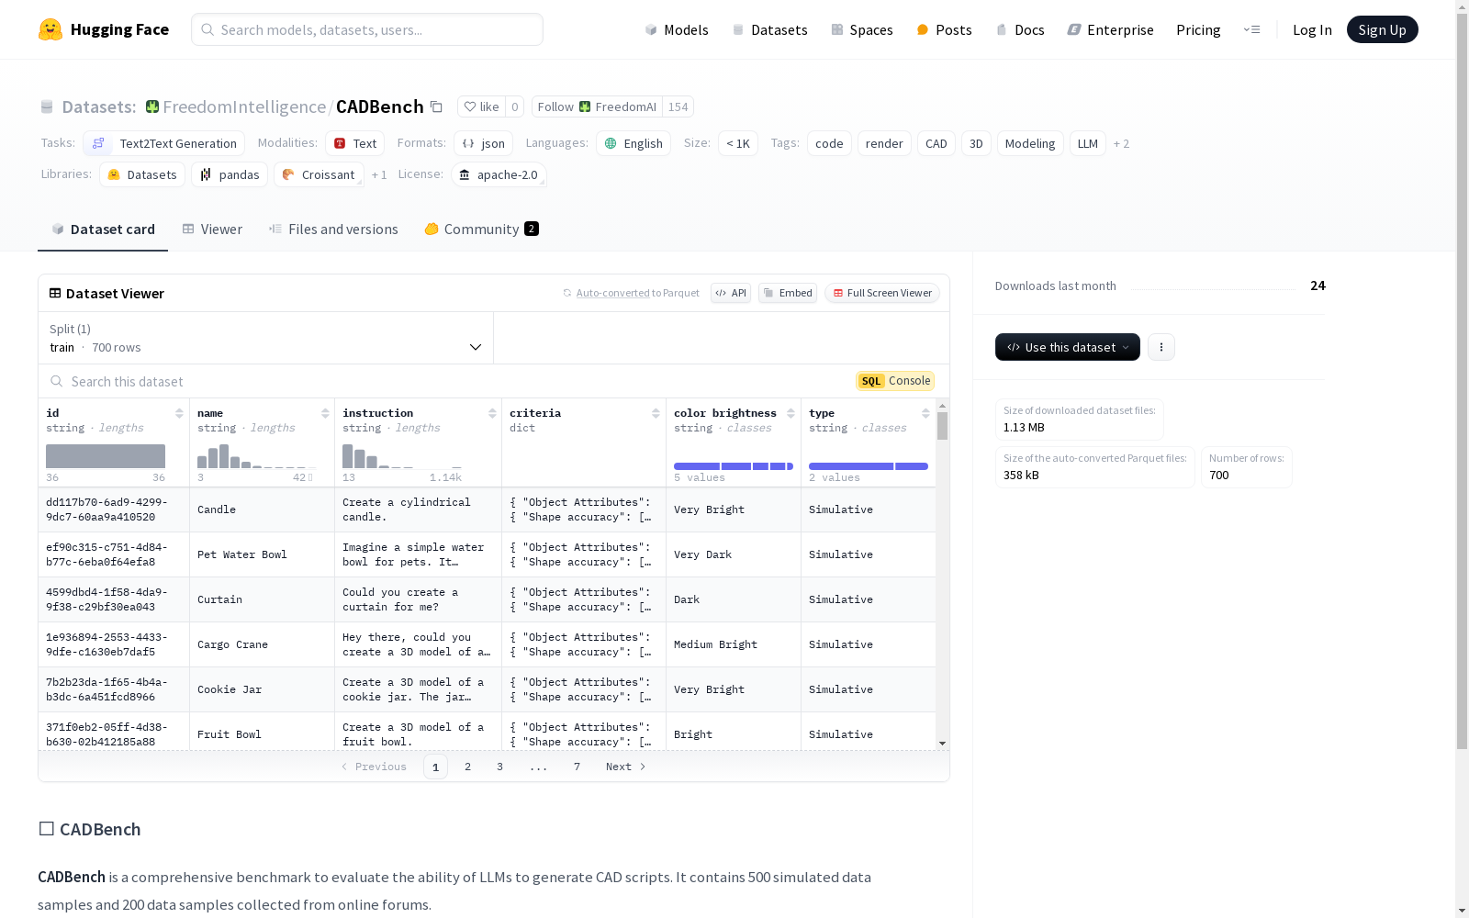The height and width of the screenshot is (918, 1469).
Task: Expand the +1 hidden libraries
Action: 379,174
